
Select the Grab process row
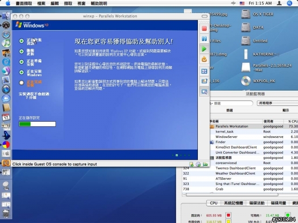coord(240,189)
